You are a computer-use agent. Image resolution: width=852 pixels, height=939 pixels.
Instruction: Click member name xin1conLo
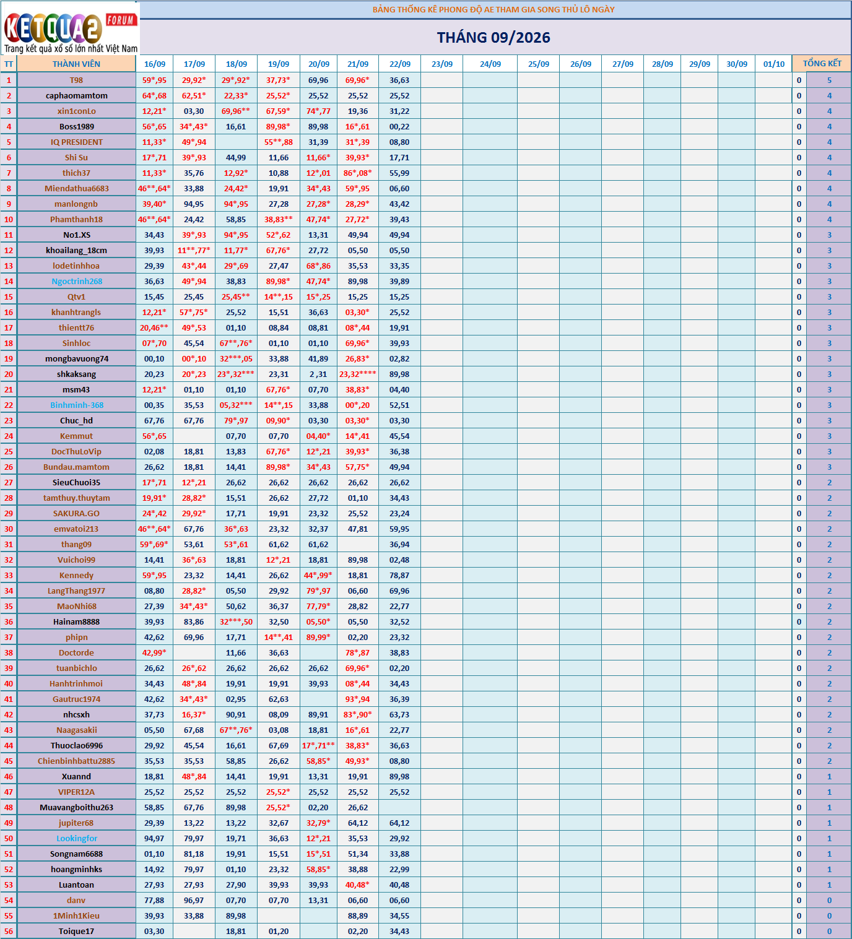pyautogui.click(x=76, y=111)
